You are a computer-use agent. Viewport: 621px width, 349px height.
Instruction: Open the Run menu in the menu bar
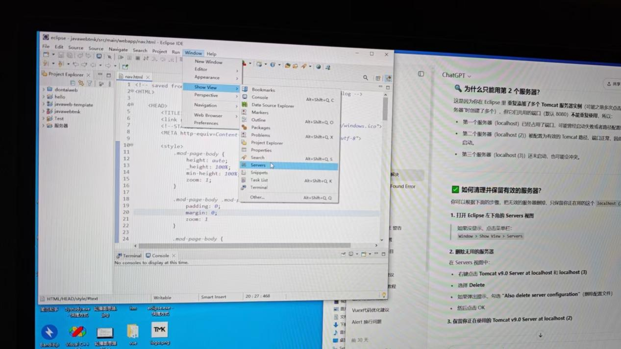175,52
